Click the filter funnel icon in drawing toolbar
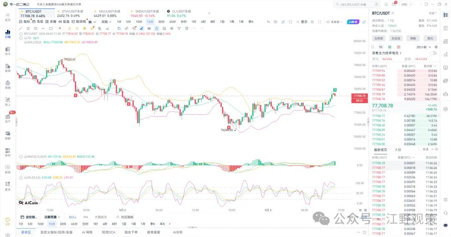 click(179, 28)
